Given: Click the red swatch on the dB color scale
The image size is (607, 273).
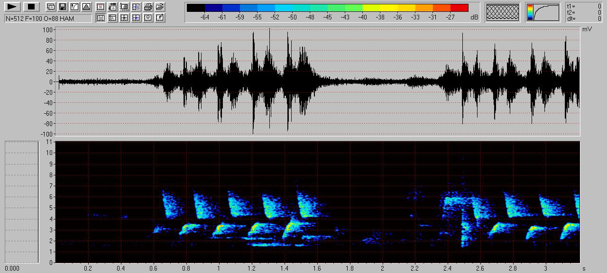Looking at the screenshot, I should [x=459, y=8].
